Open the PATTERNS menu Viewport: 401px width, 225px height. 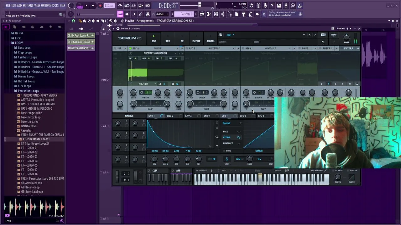click(28, 6)
